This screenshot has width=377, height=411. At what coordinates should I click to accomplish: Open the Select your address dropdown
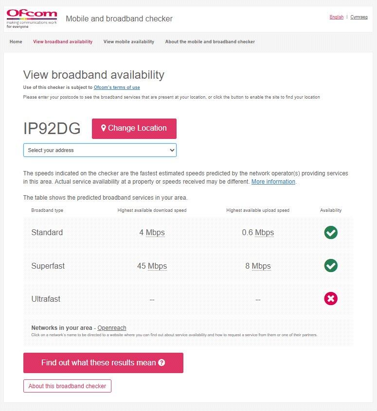click(x=100, y=151)
